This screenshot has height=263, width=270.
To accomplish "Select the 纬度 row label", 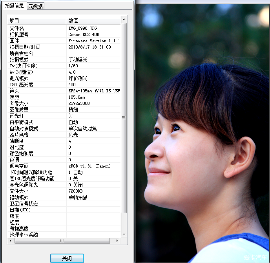I will [14, 216].
